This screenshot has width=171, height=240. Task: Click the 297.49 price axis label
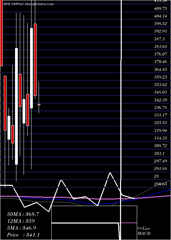160,161
